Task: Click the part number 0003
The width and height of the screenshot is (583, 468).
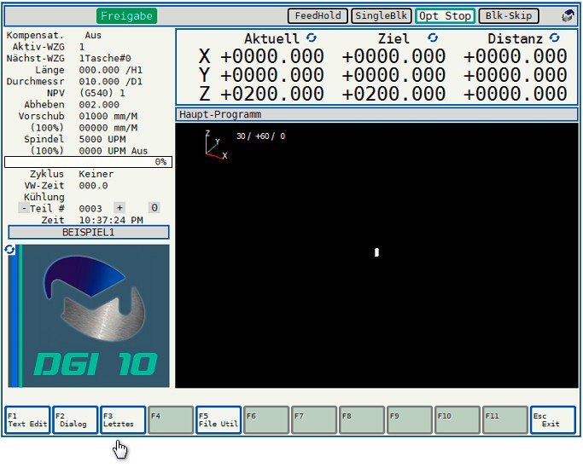Action: tap(90, 208)
